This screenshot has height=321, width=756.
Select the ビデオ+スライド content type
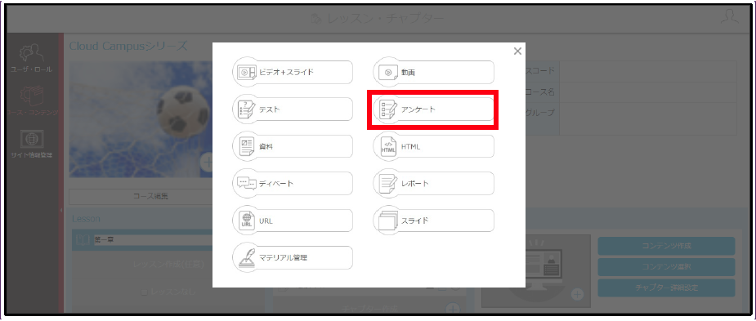coord(293,73)
